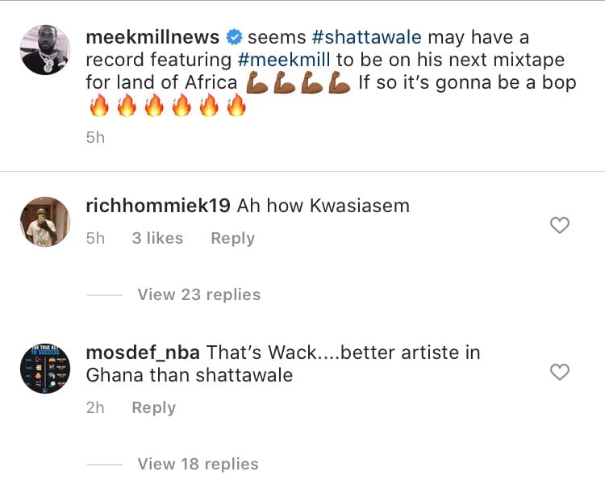Open mosdef_nba's profile avatar
Screen dimensions: 605x484
coord(45,369)
